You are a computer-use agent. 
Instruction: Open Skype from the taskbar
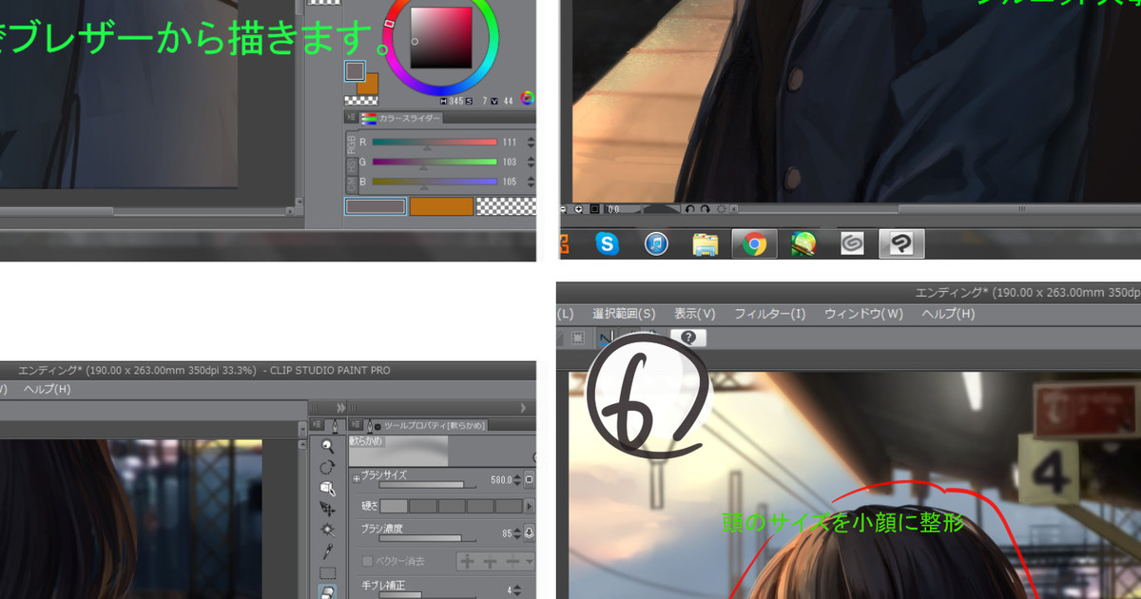click(608, 244)
